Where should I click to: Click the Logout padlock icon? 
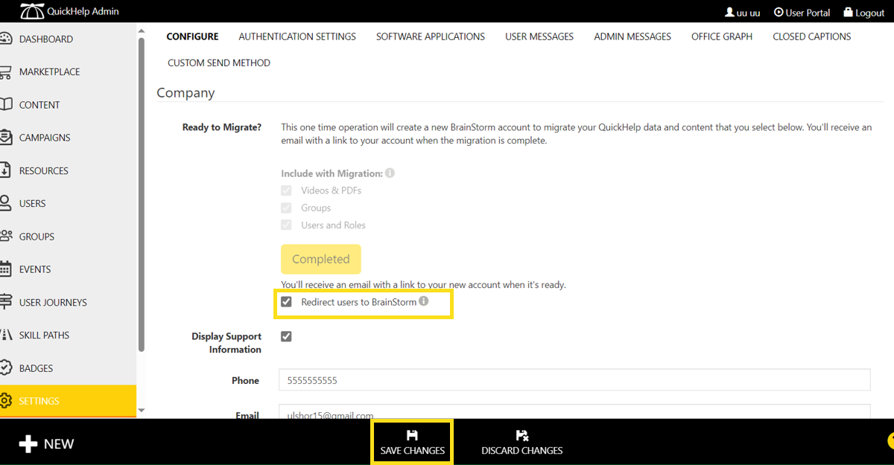(848, 13)
